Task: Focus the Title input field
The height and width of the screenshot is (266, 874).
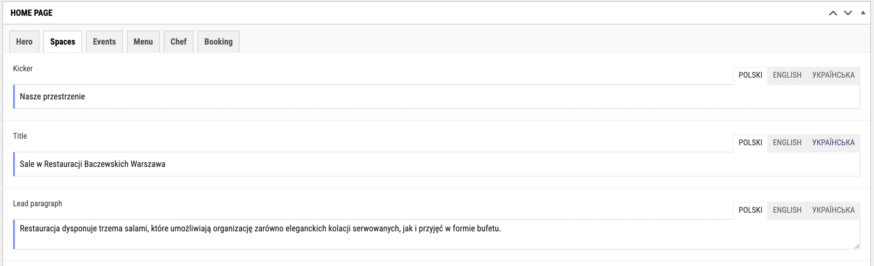Action: click(437, 164)
